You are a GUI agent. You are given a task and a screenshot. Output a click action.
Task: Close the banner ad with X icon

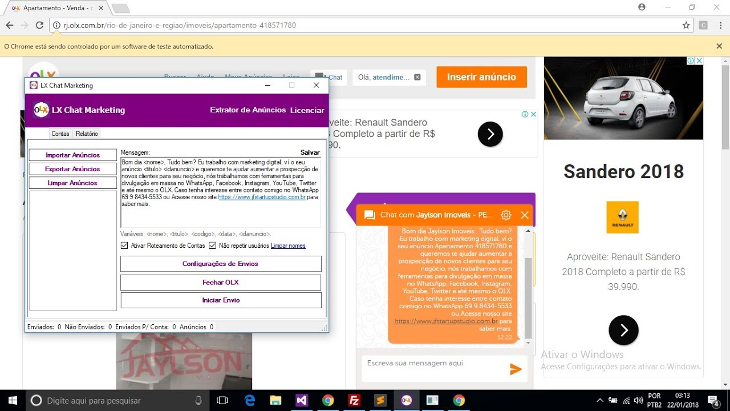click(x=534, y=114)
